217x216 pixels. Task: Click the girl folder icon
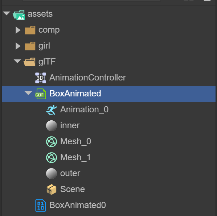pyautogui.click(x=30, y=46)
